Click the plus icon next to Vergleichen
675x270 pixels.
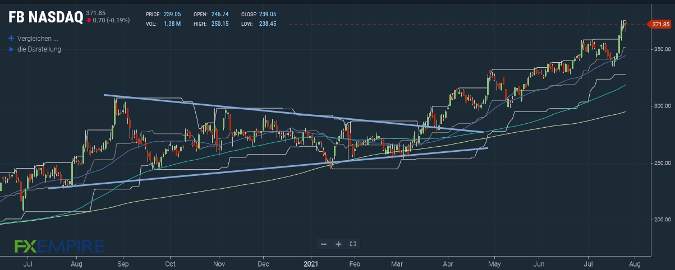pos(11,39)
